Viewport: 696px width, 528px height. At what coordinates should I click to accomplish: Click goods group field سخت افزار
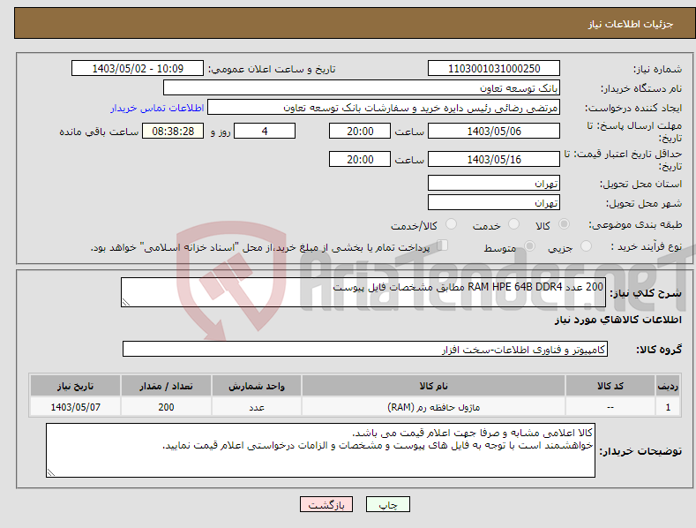click(x=365, y=350)
